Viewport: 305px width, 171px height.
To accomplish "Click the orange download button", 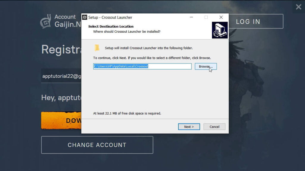I will tap(61, 121).
